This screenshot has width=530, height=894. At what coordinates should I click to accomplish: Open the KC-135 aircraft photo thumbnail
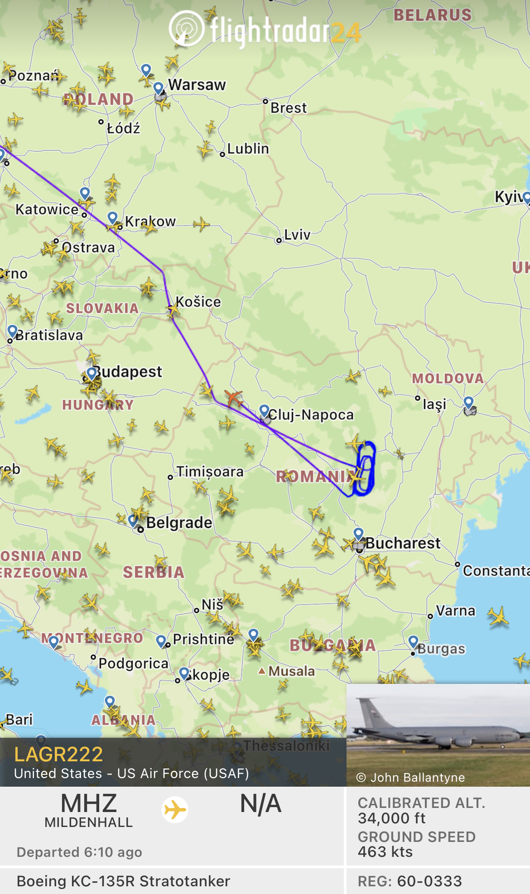pos(438,735)
